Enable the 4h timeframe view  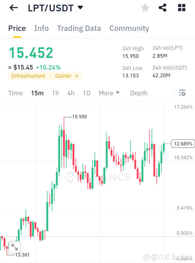71,93
